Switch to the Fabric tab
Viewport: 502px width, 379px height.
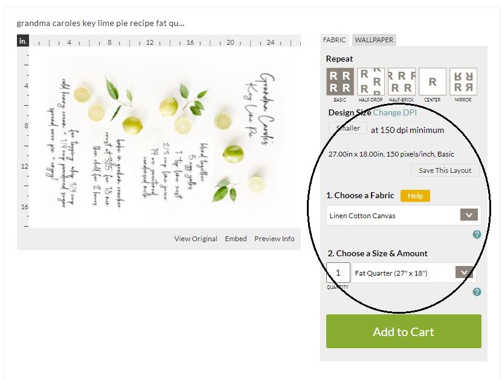point(334,40)
